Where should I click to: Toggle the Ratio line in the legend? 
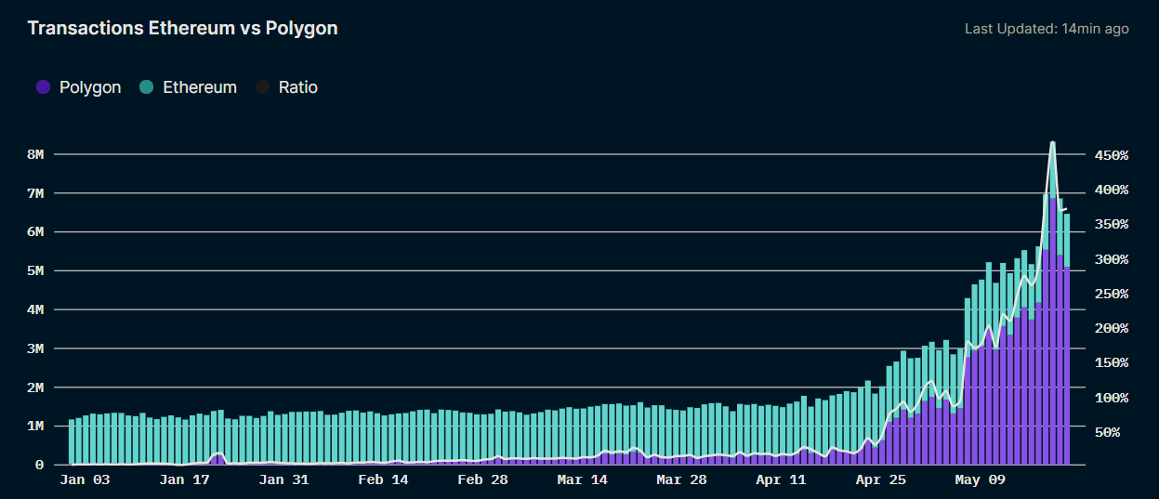click(x=286, y=87)
